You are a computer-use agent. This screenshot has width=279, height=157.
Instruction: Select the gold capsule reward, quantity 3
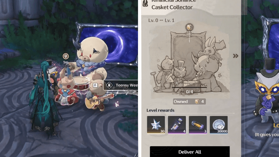[198, 125]
